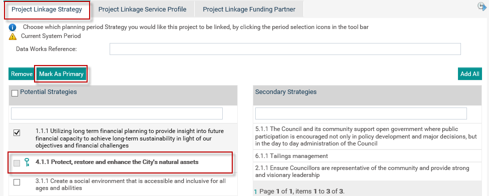Click the disabled 4.1.1 strategy checkbox
Viewport: 489px width, 196px height.
tap(17, 162)
